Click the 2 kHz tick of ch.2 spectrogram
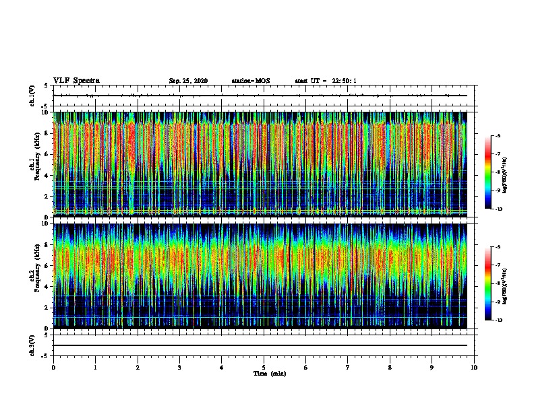Image resolution: width=534 pixels, height=412 pixels. click(x=47, y=308)
